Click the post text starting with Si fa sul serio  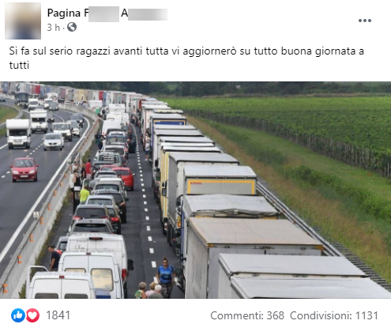pyautogui.click(x=186, y=58)
